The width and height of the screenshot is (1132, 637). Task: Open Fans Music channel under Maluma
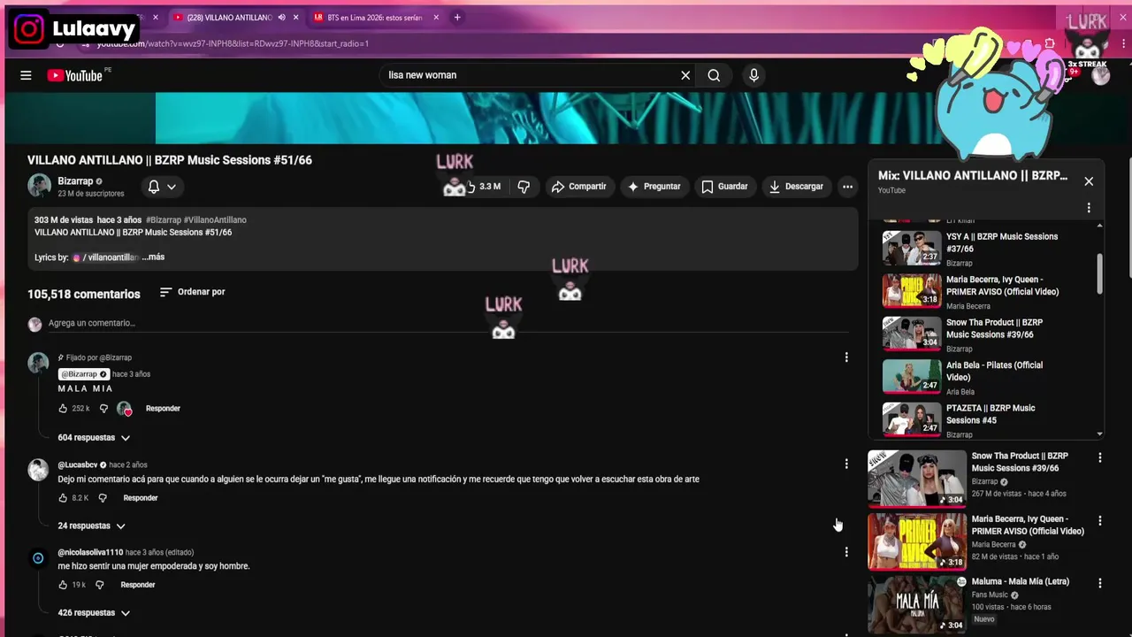click(x=990, y=595)
